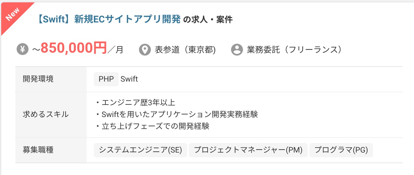The image size is (414, 175).
Task: Click the person contract-type icon
Action: 237,50
